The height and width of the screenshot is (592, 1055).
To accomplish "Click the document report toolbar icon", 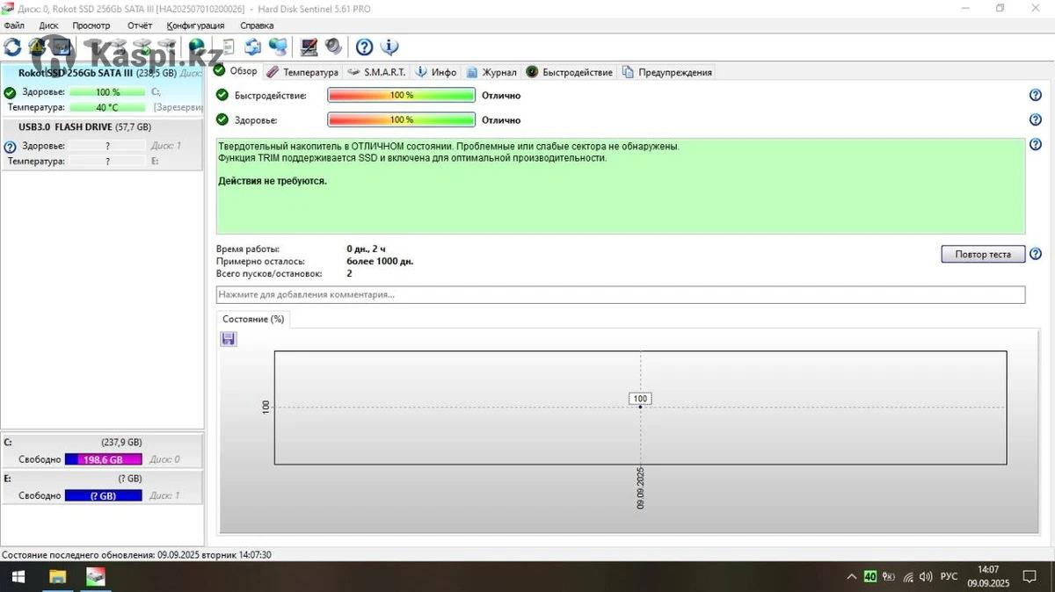I will point(228,47).
